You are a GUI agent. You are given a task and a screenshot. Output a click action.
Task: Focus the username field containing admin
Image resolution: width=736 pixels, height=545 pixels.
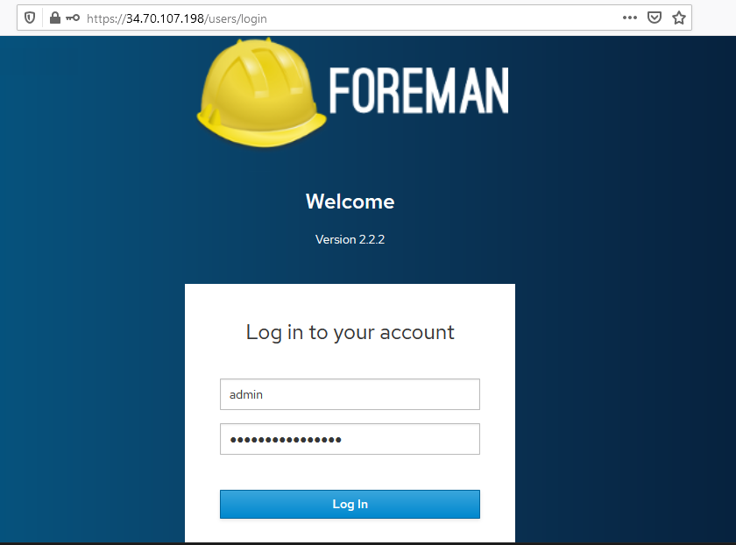point(350,394)
